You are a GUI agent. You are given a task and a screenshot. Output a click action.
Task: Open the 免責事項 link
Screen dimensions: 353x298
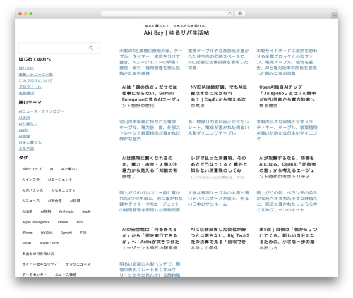(26, 93)
